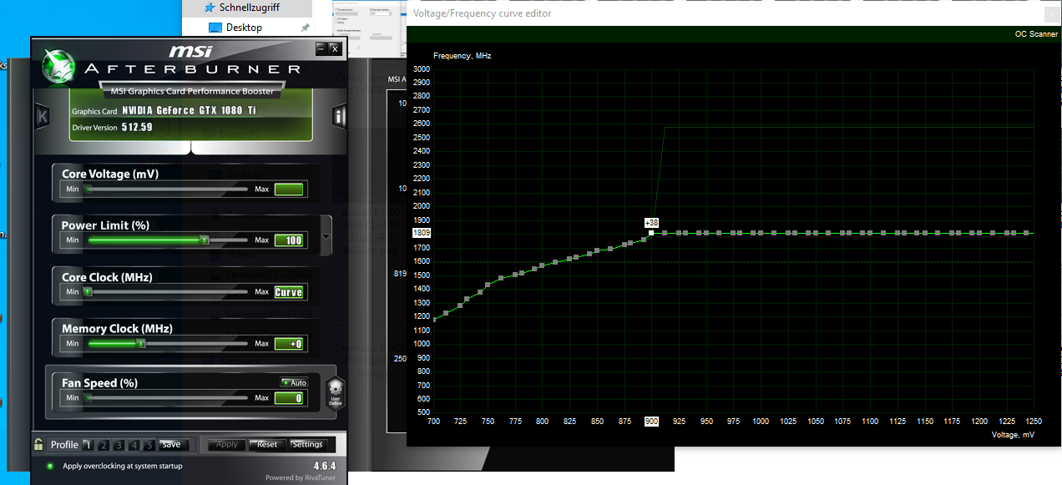This screenshot has height=485, width=1062.
Task: Open Kombustor with the K side button
Action: coord(42,117)
